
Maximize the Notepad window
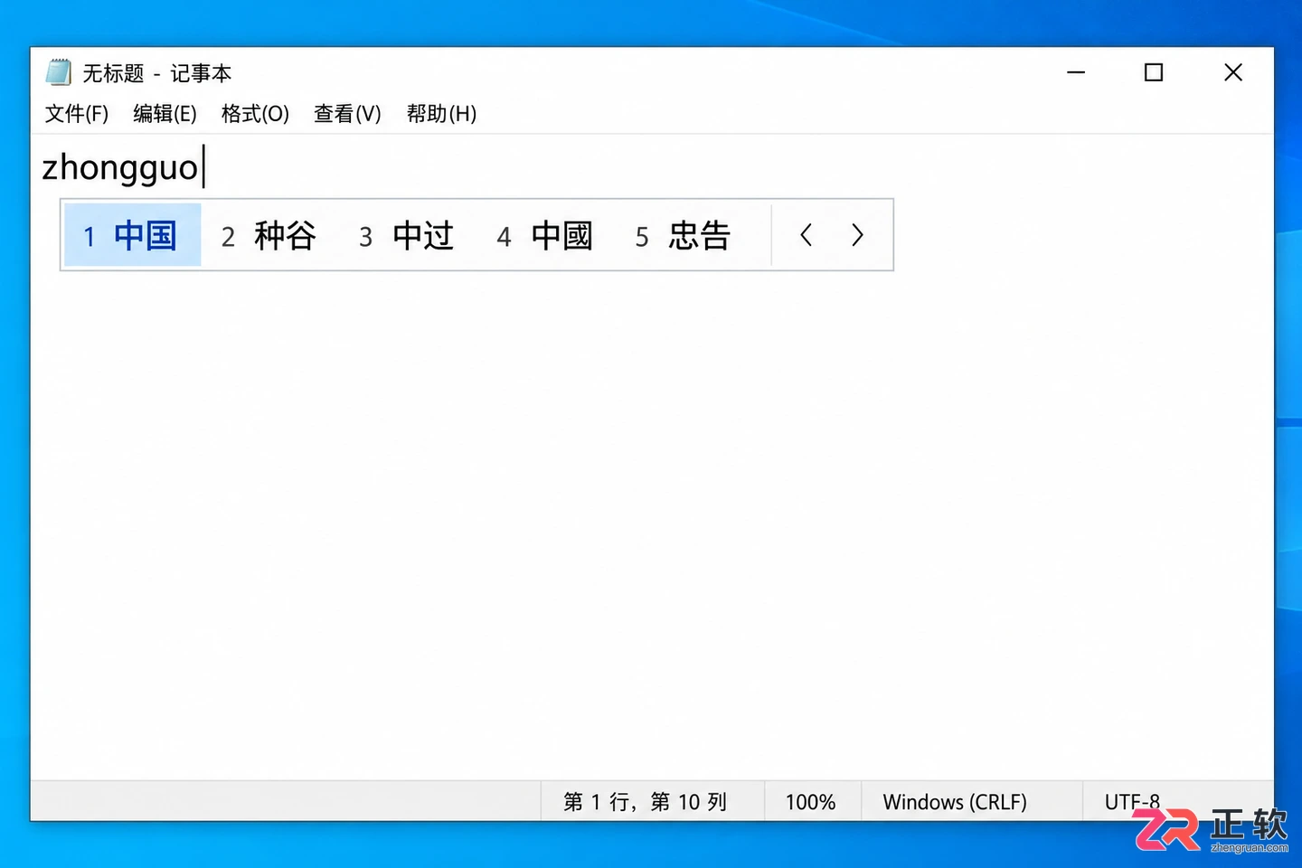click(1154, 72)
